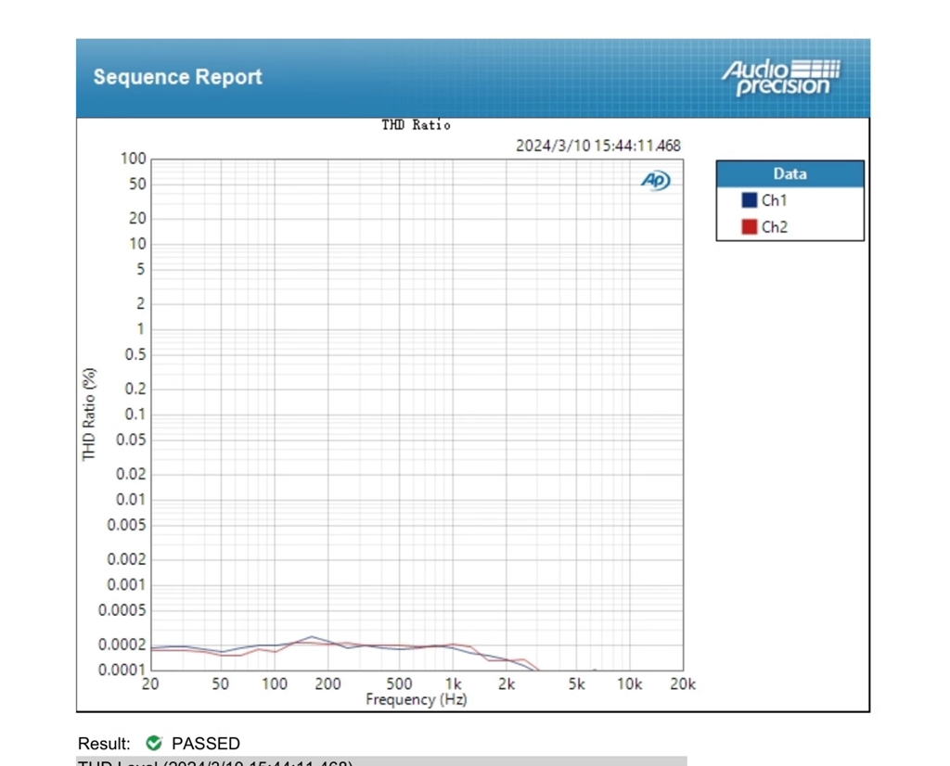This screenshot has width=950, height=766.
Task: Click the trace peak near 200 Hz
Action: pyautogui.click(x=313, y=637)
